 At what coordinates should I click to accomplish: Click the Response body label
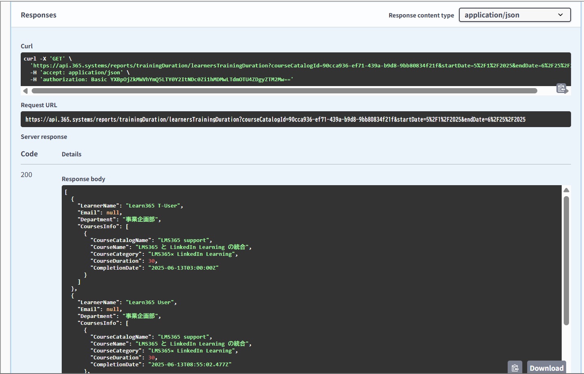[83, 179]
